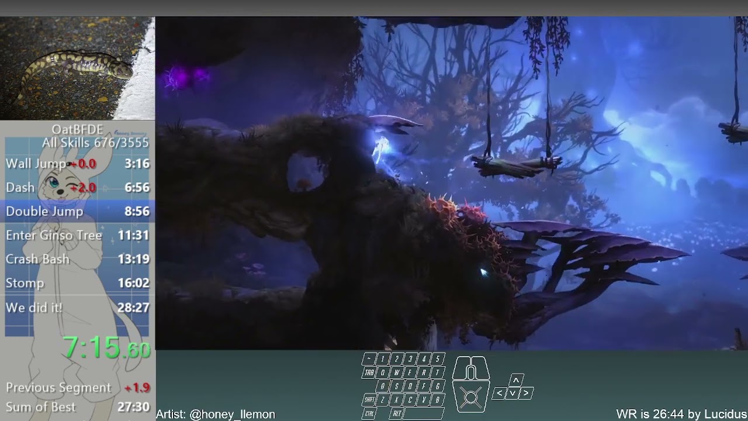The image size is (748, 421).
Task: Click the 3 key on keyboard overlay
Action: [410, 358]
